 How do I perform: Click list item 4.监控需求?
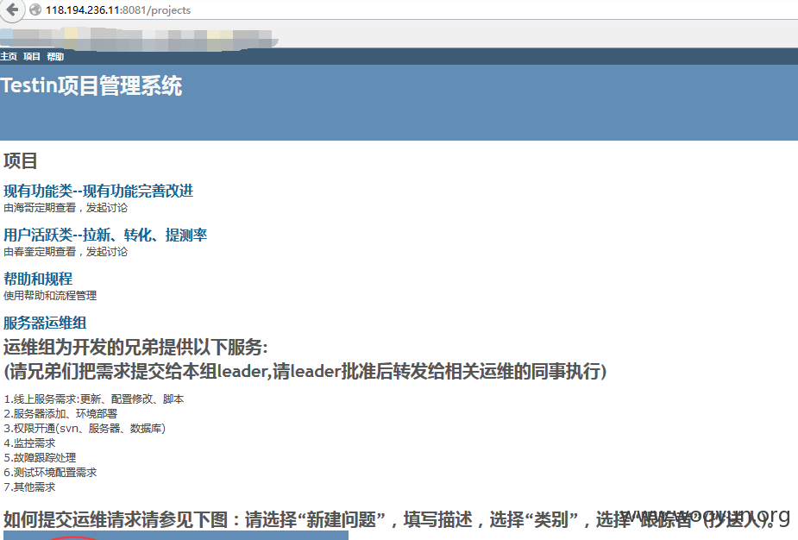pyautogui.click(x=29, y=443)
